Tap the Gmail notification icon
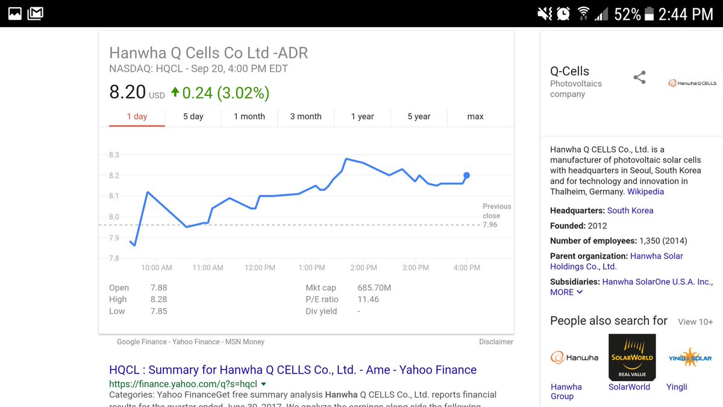Image resolution: width=723 pixels, height=407 pixels. [x=36, y=13]
